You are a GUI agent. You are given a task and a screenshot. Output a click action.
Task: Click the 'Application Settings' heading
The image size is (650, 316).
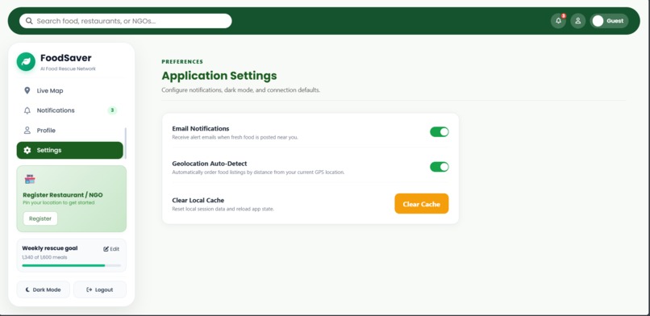[219, 76]
